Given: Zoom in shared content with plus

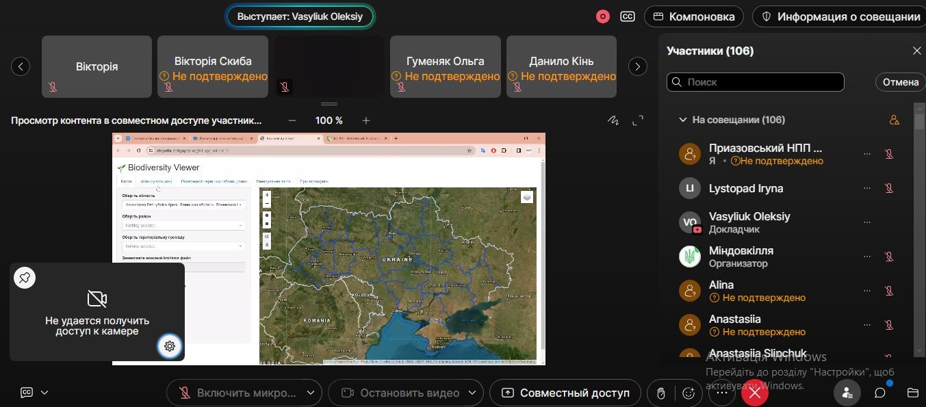Looking at the screenshot, I should pos(366,120).
